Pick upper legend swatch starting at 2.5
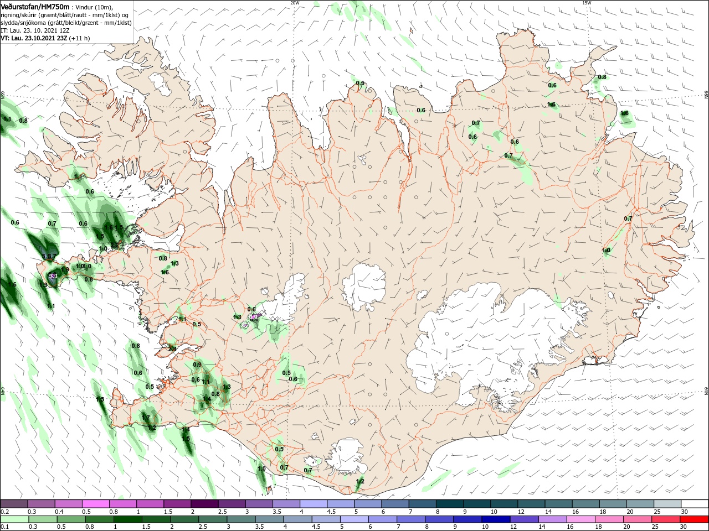This screenshot has width=709, height=531. click(x=232, y=504)
